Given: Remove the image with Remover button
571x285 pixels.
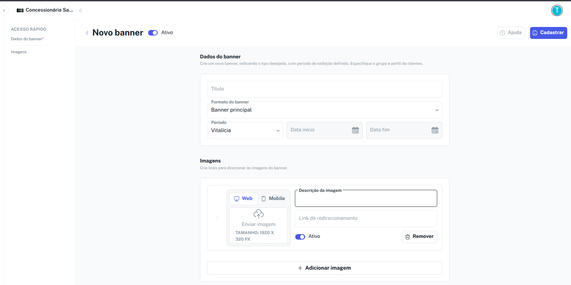Looking at the screenshot, I should click(419, 237).
